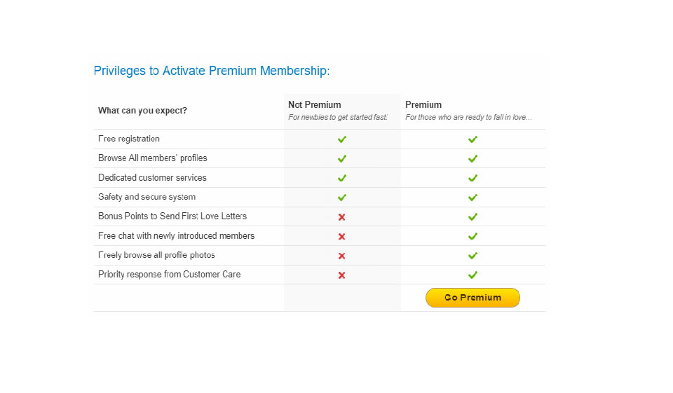Viewport: 673px width, 393px height.
Task: Click Premium checkmark for Free registration
Action: pos(473,139)
